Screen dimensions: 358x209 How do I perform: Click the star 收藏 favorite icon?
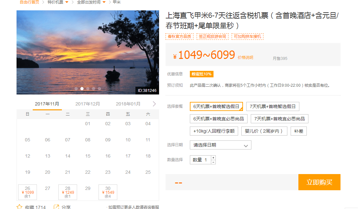click(19, 207)
